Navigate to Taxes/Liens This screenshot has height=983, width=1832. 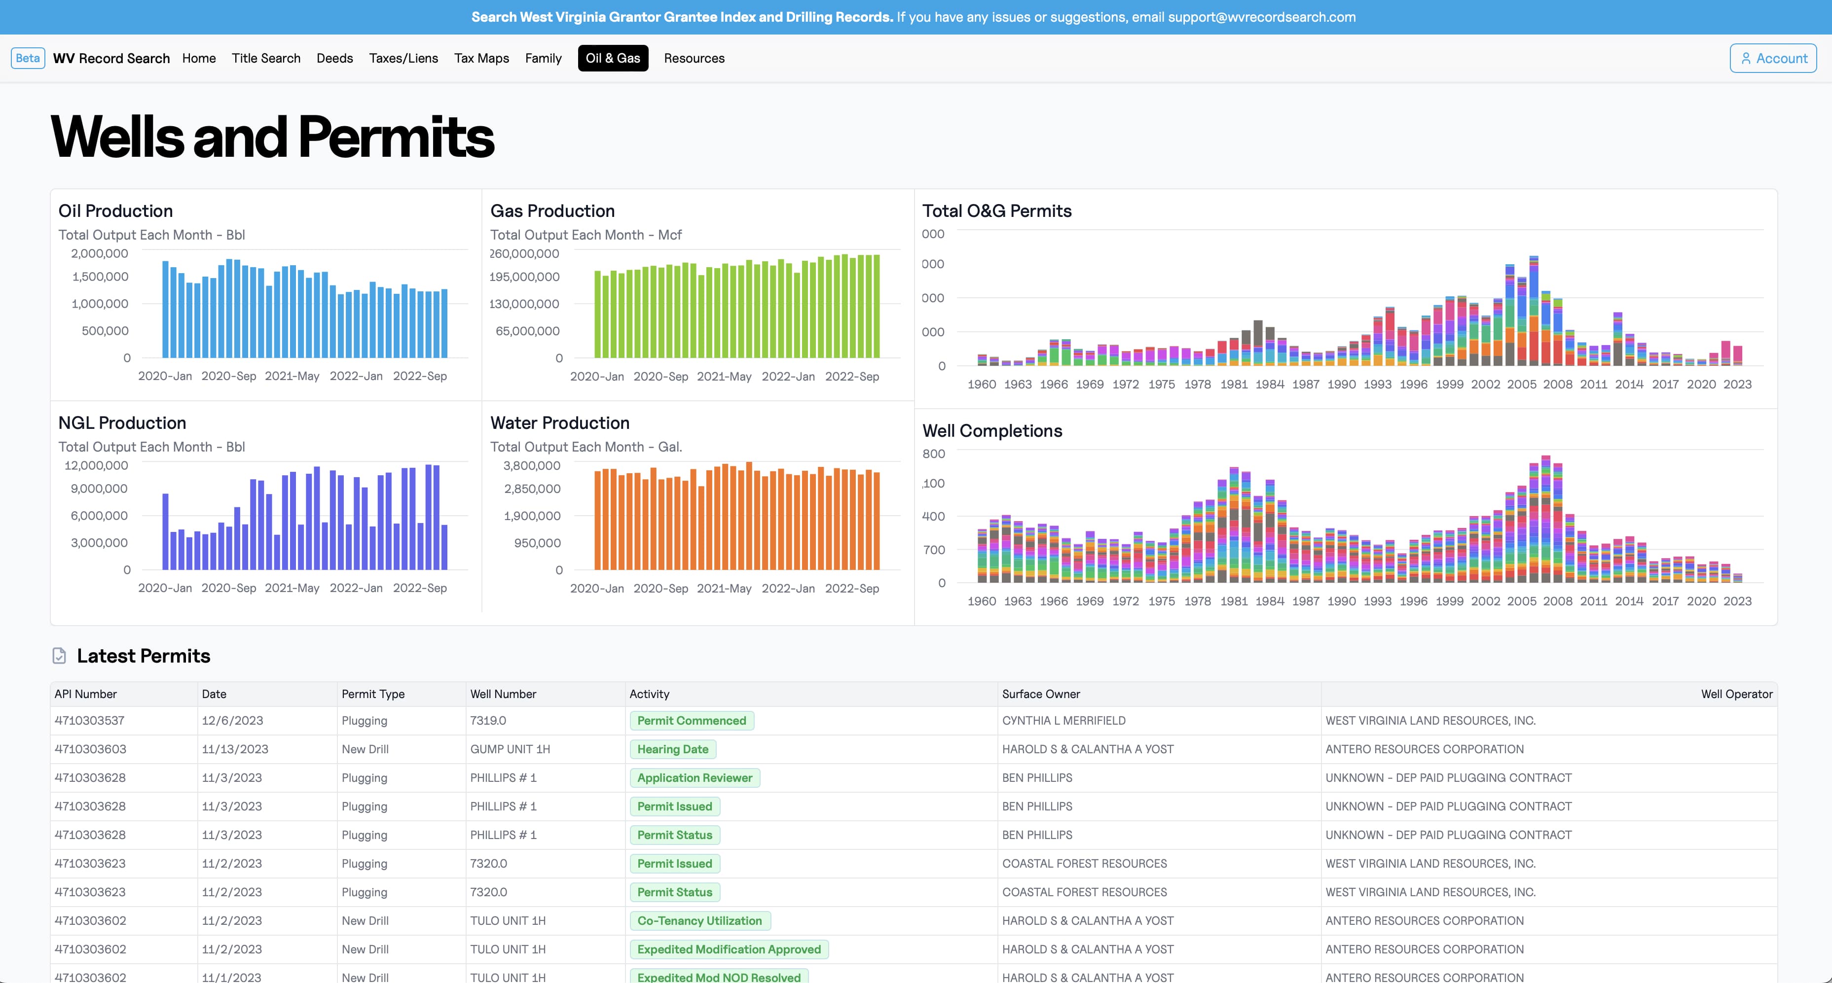click(403, 58)
